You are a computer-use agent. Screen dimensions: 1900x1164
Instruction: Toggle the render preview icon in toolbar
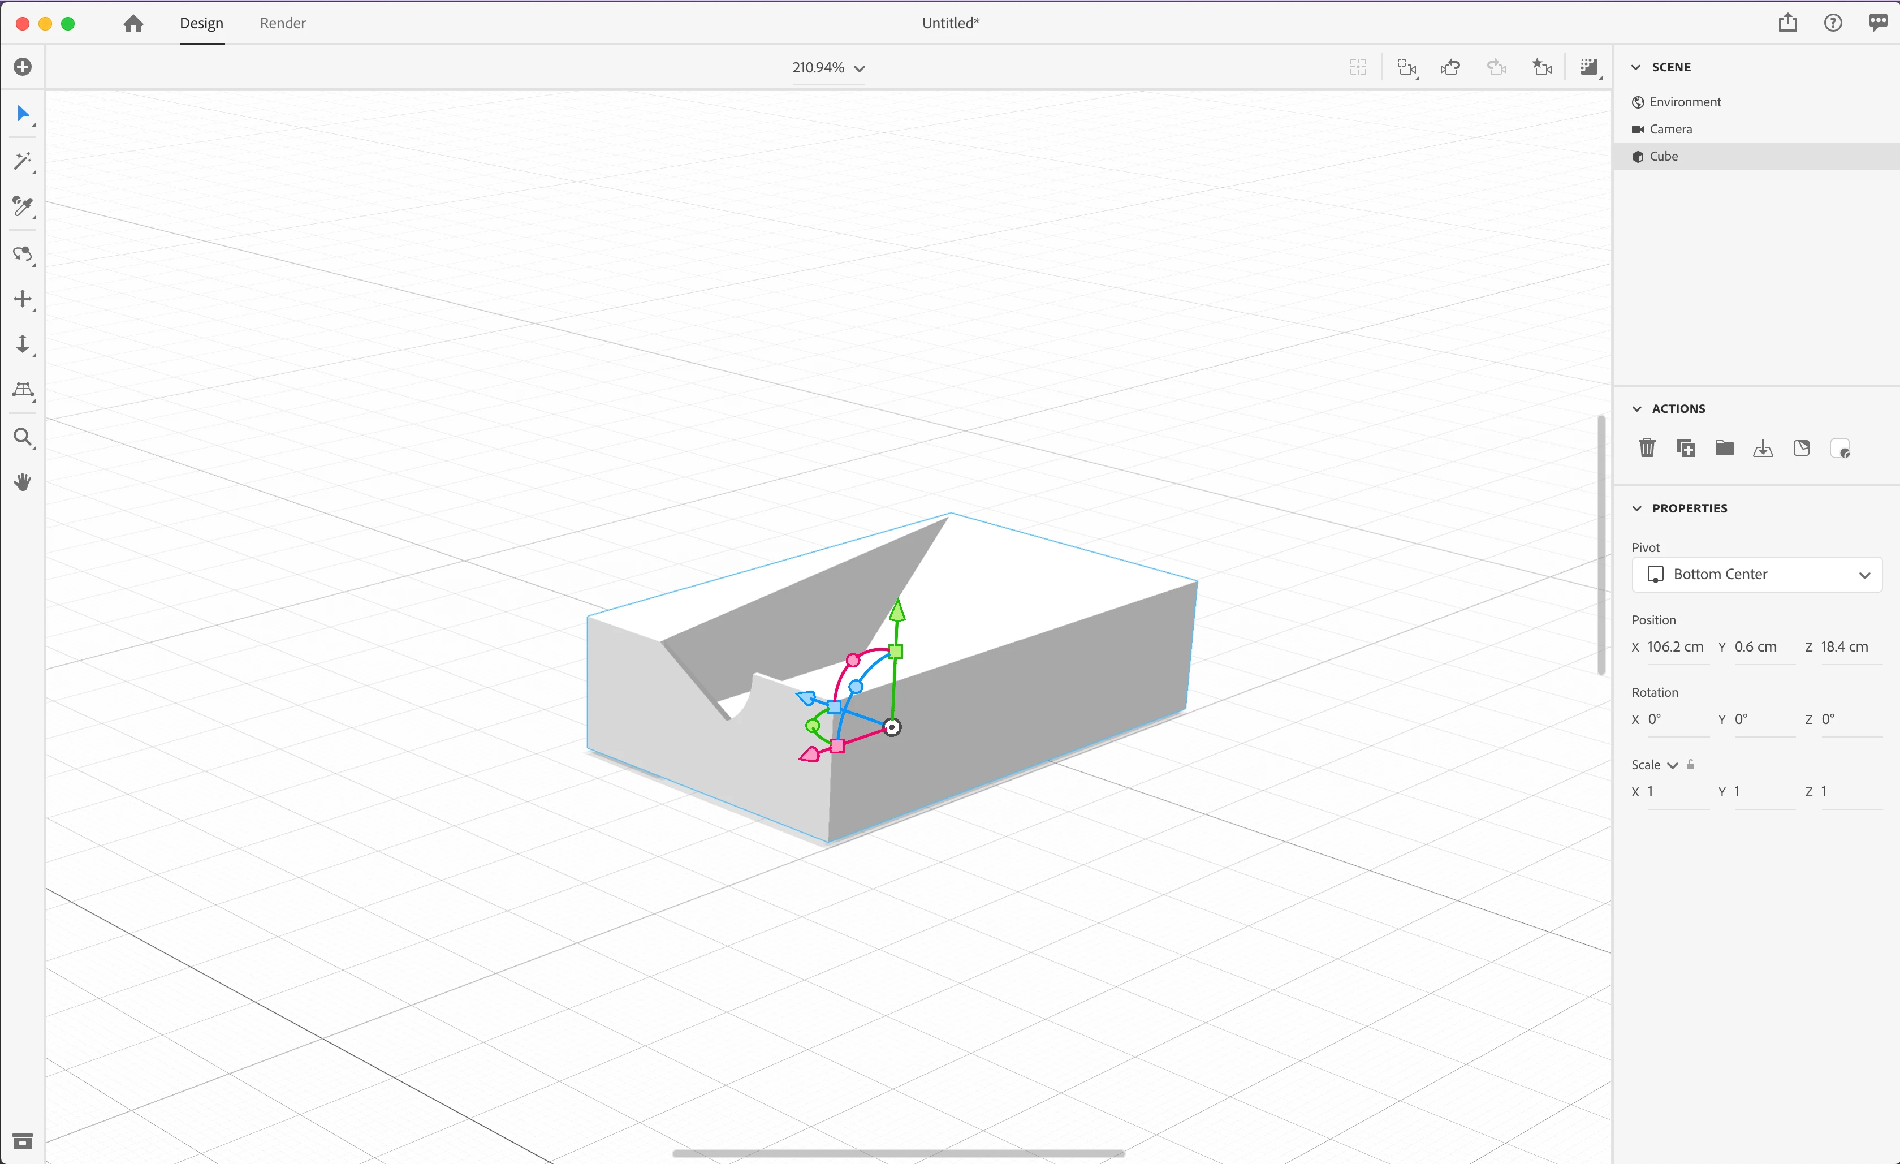[x=1588, y=67]
